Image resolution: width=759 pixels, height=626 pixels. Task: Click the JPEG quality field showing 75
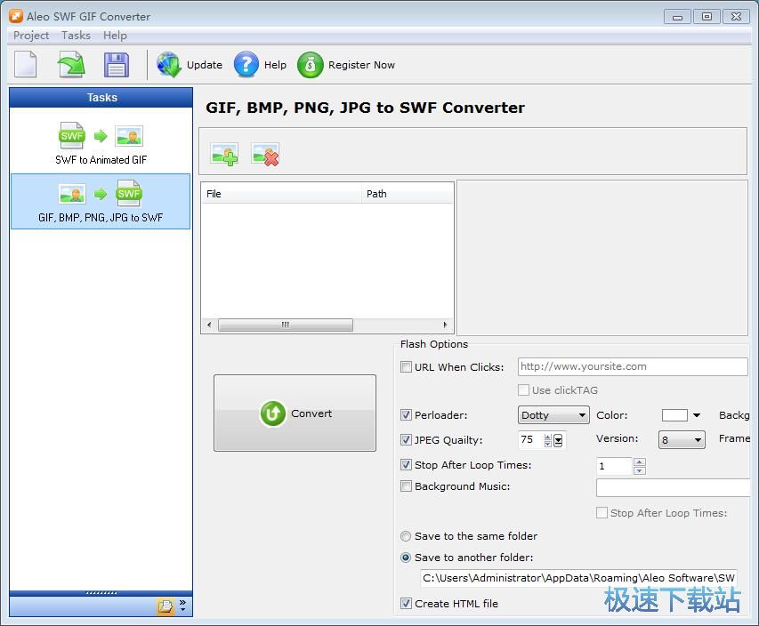click(x=531, y=440)
